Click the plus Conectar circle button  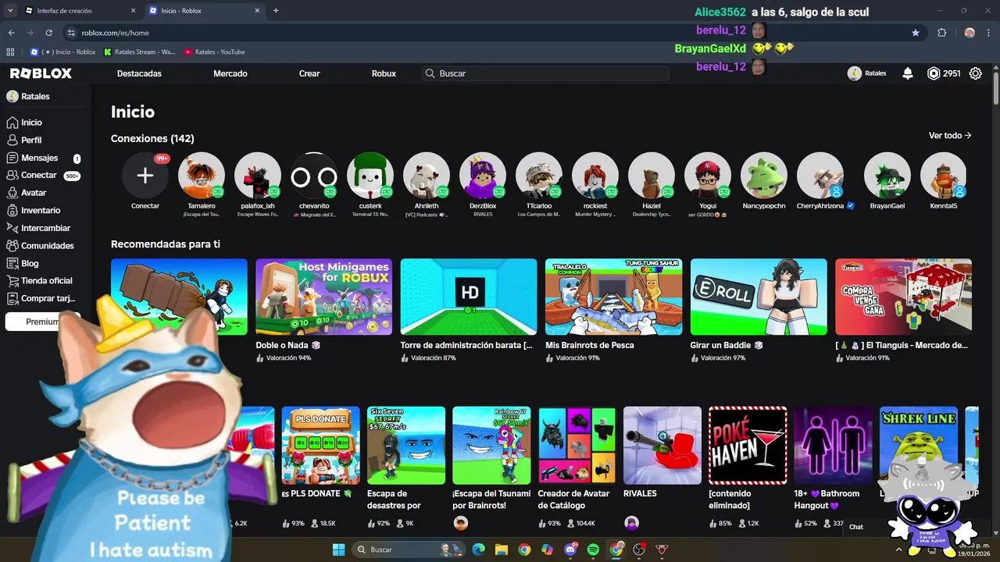click(x=145, y=175)
